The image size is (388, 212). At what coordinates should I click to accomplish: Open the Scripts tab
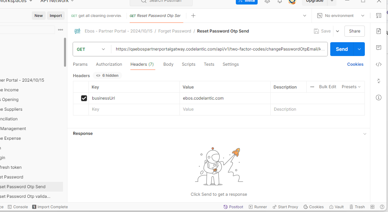188,64
